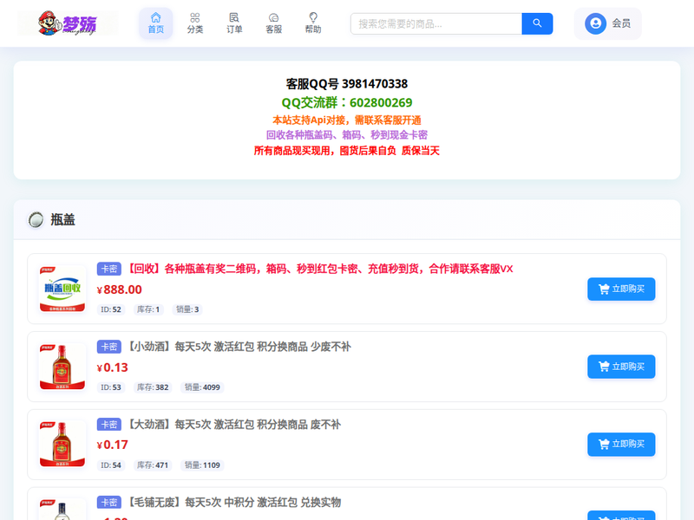This screenshot has height=520, width=694.
Task: Click the 客服QQ号 3981470338 announcement line
Action: [347, 83]
